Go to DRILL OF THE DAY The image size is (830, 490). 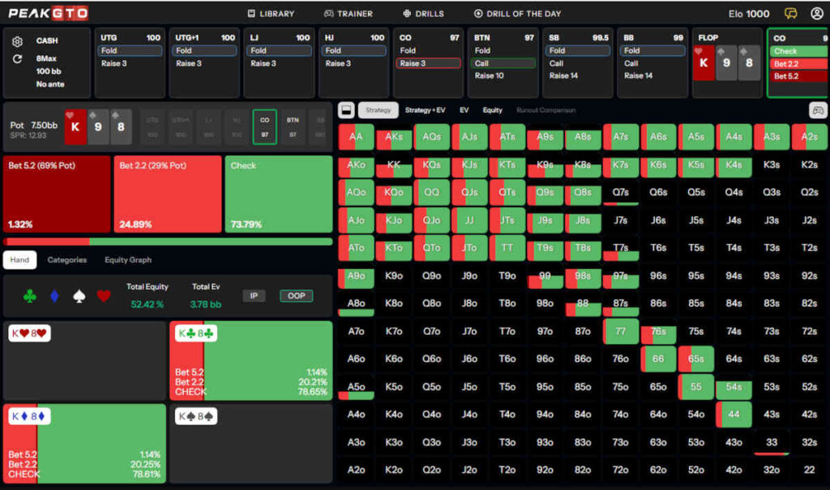[519, 14]
